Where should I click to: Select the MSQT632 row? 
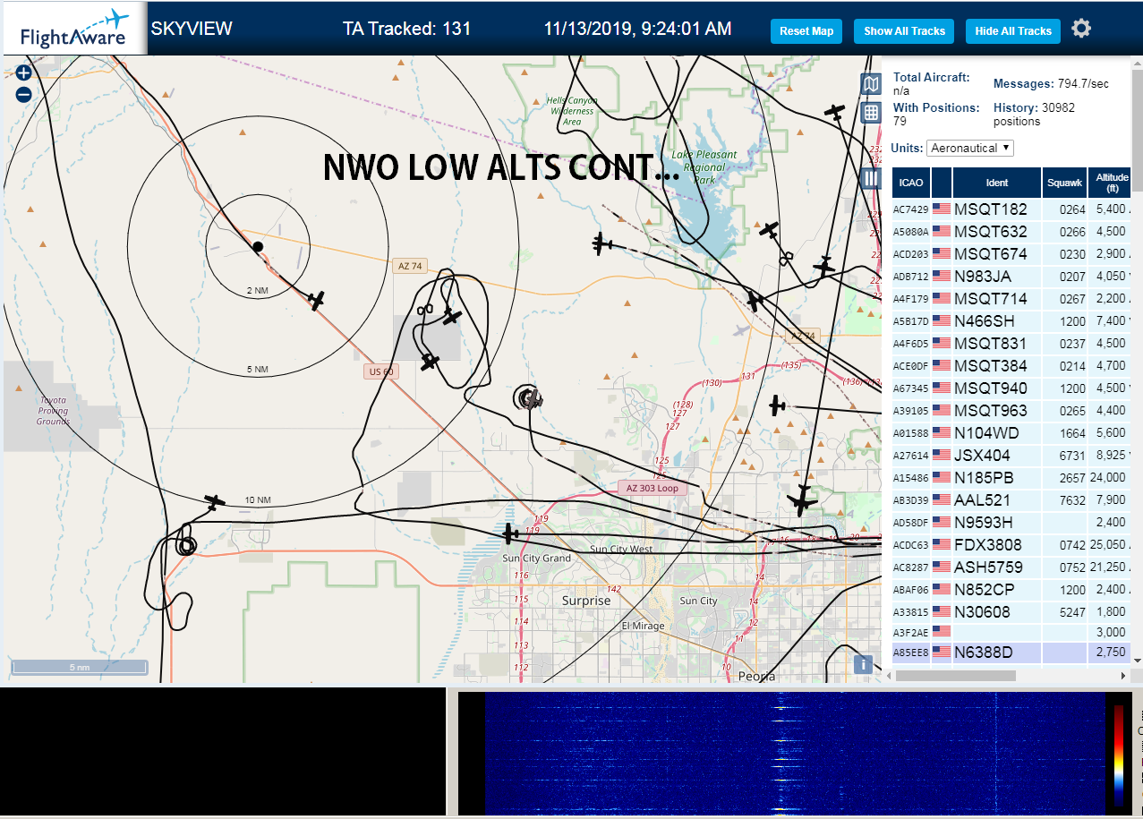pos(1011,232)
